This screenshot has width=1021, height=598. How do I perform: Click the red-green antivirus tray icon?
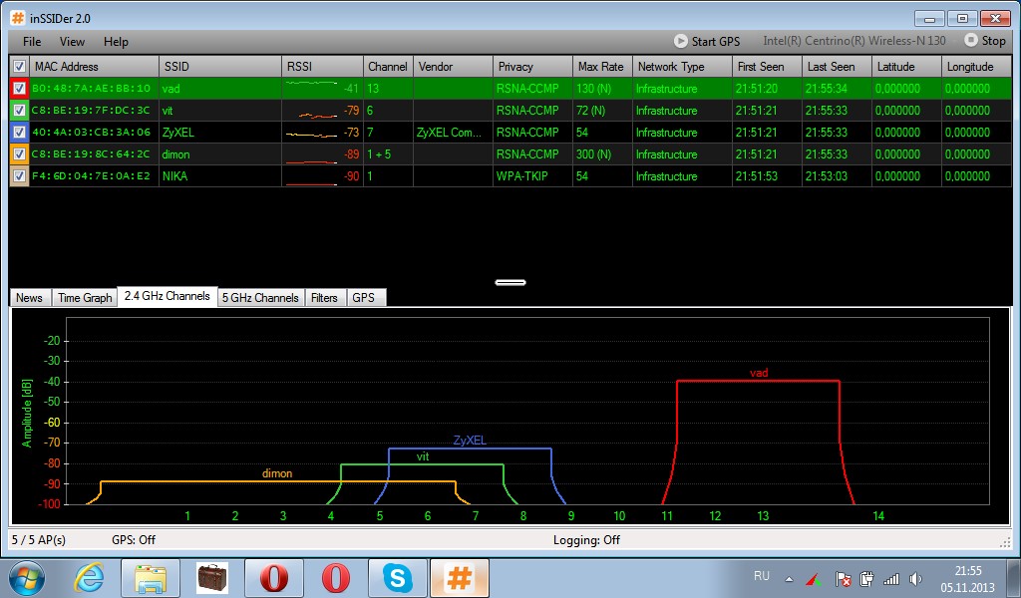(814, 578)
